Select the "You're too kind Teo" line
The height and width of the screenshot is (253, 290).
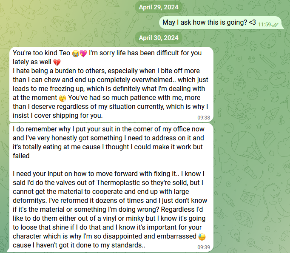pos(42,54)
